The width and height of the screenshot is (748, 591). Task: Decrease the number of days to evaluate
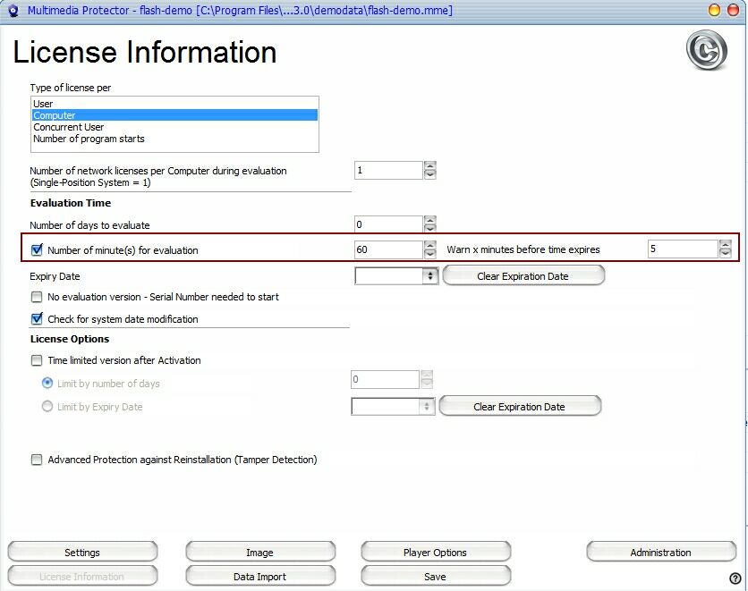point(429,230)
